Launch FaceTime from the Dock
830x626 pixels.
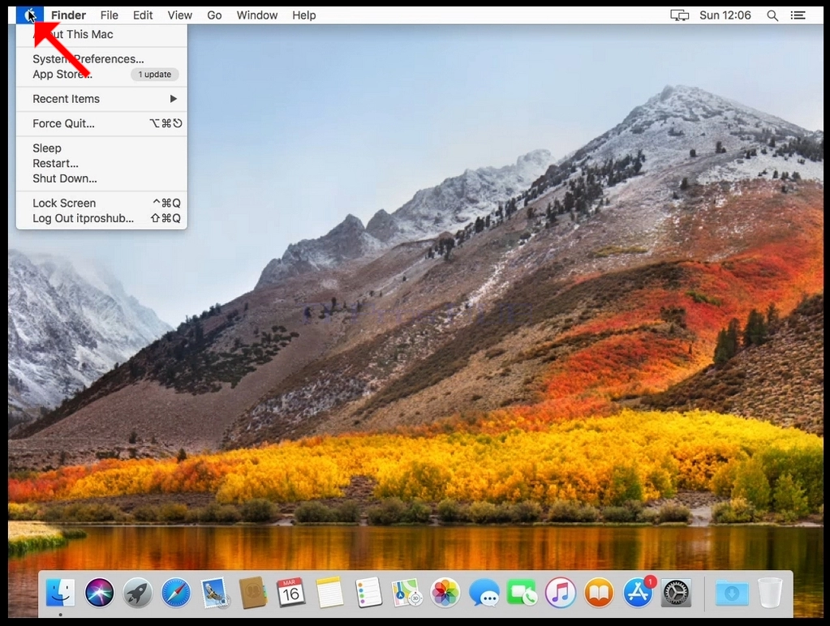(x=522, y=592)
